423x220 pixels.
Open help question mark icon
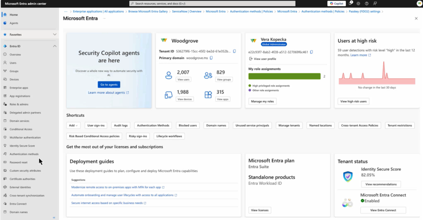pos(367,3)
